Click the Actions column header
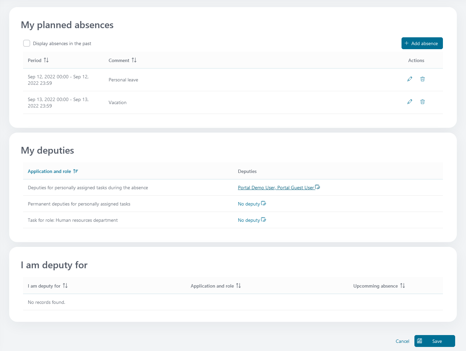The width and height of the screenshot is (466, 351). (416, 60)
